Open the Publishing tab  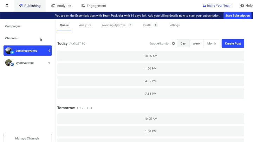point(30,6)
